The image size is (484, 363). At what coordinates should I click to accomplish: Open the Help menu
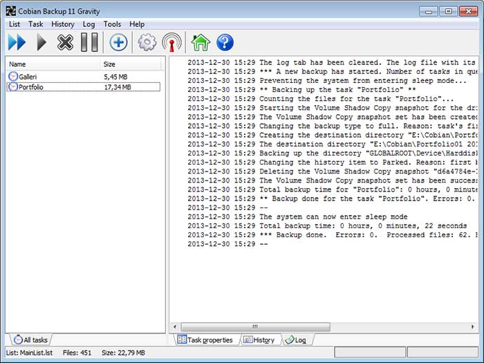(137, 24)
